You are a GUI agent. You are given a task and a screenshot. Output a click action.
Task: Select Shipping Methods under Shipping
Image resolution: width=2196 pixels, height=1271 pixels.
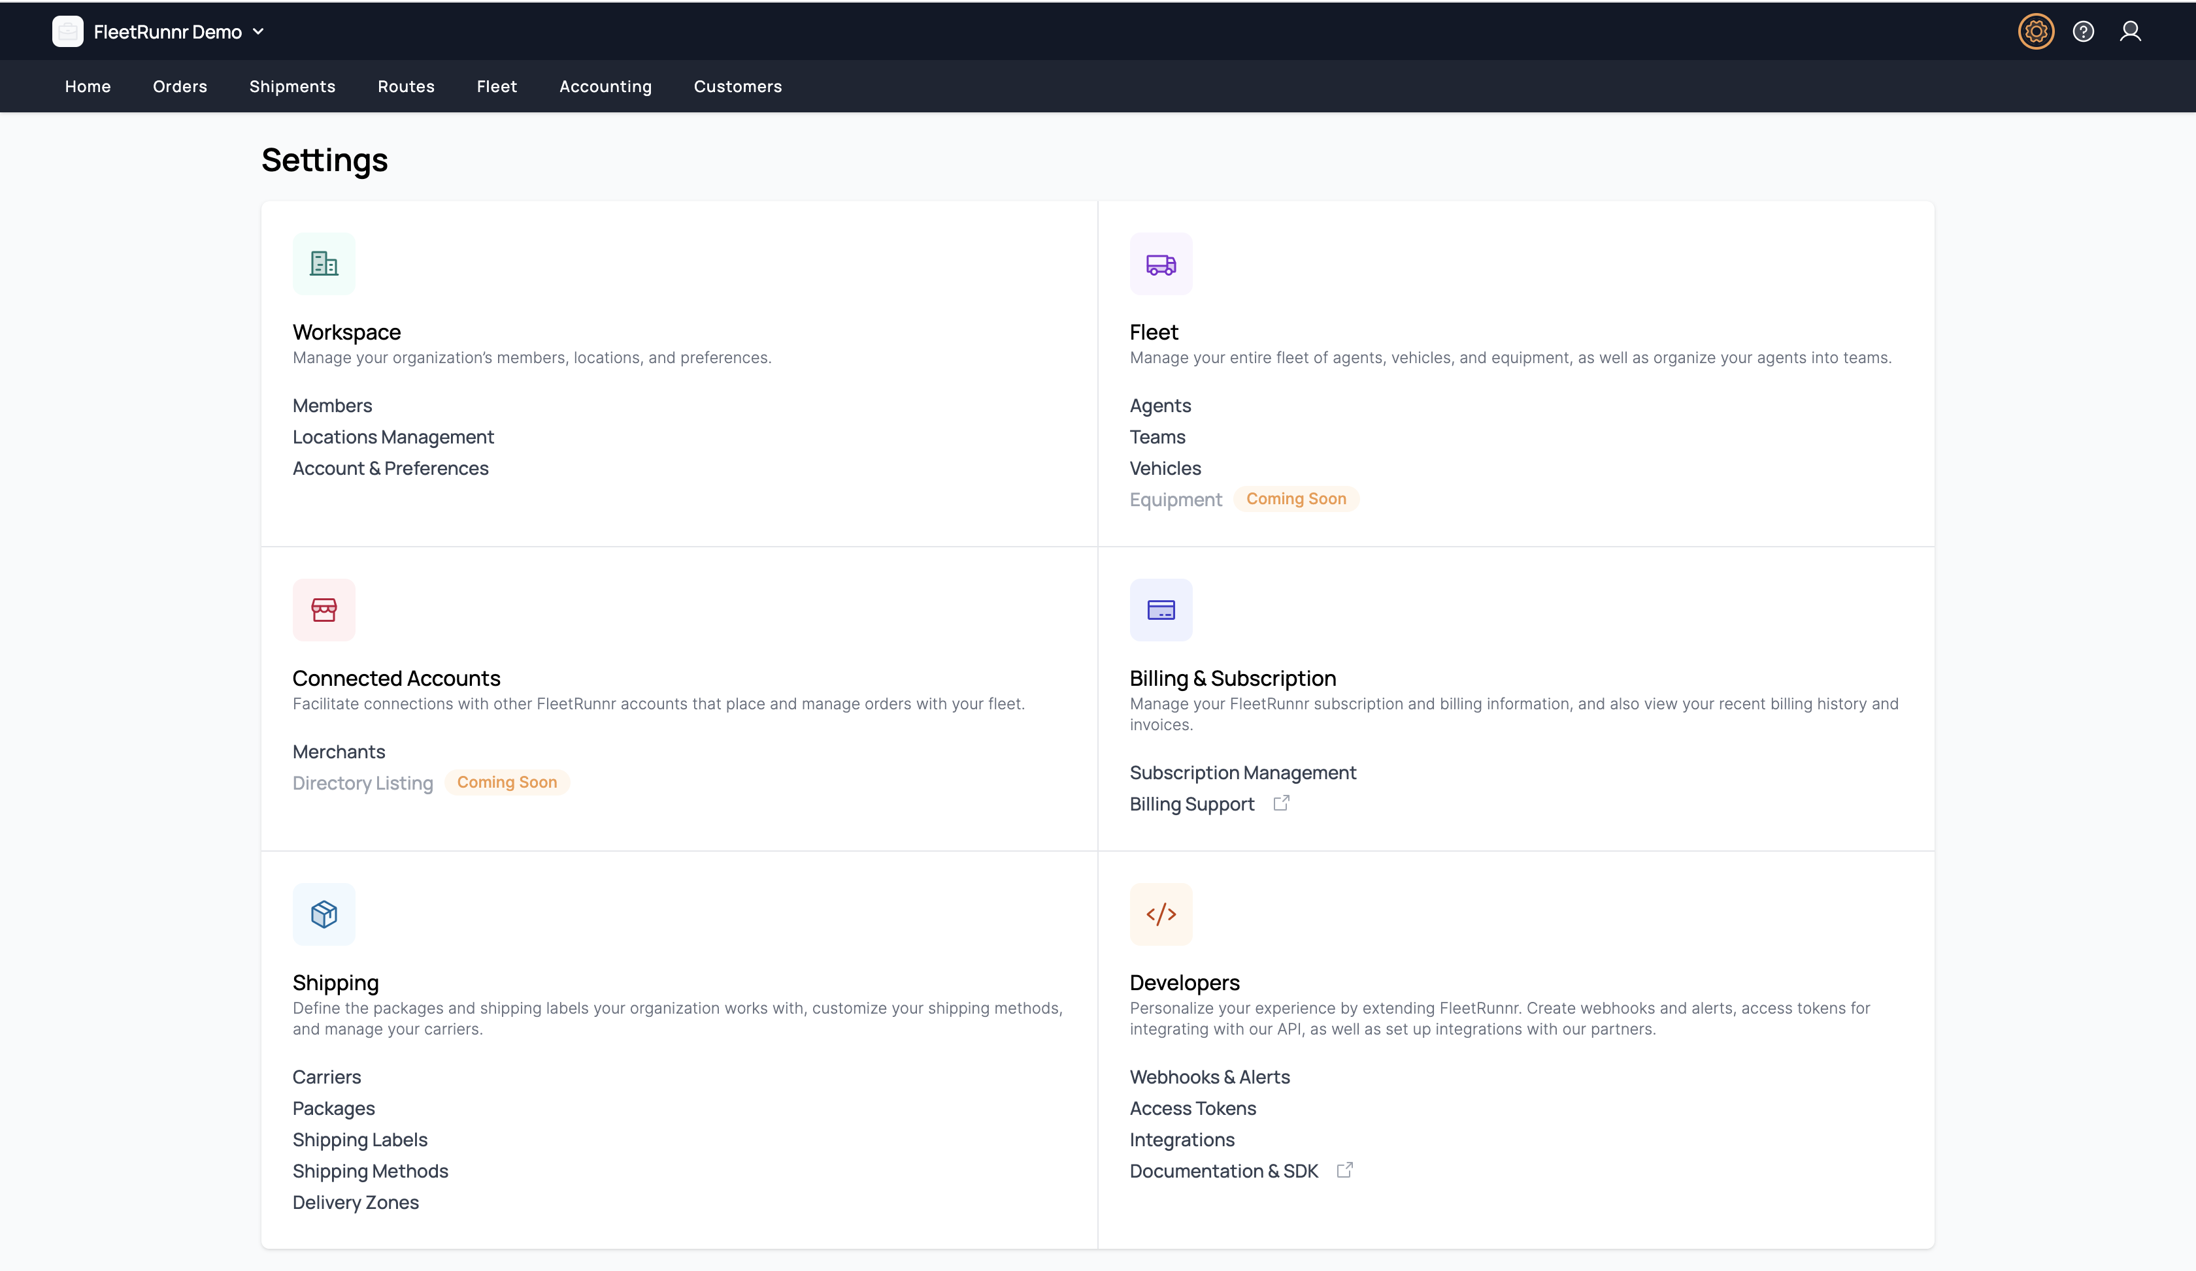click(x=369, y=1171)
